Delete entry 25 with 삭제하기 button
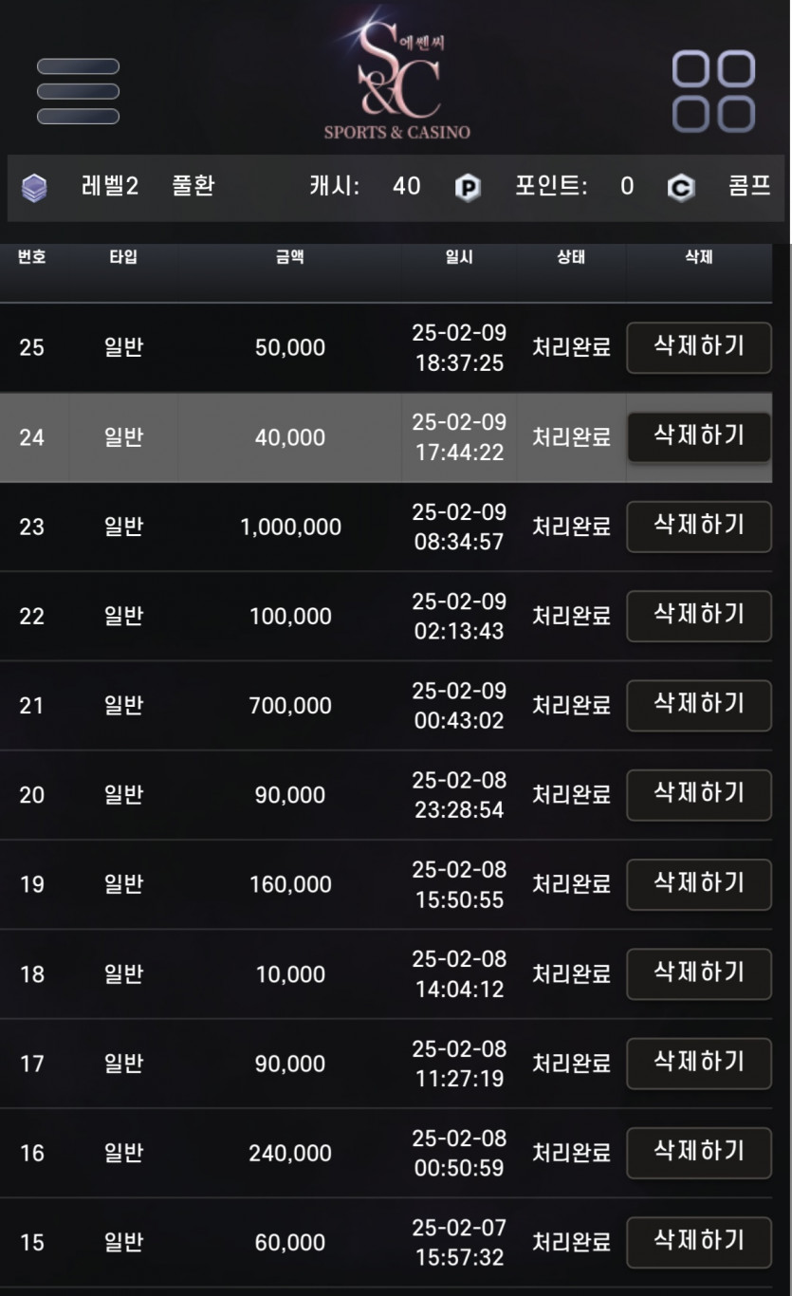792x1296 pixels. coord(699,347)
